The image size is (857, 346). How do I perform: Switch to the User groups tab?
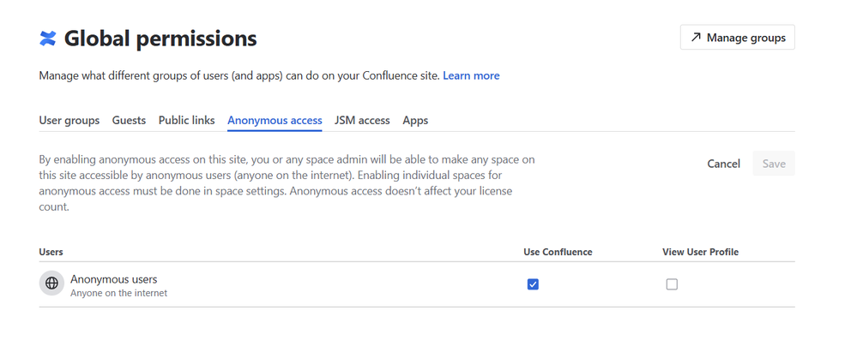tap(69, 120)
